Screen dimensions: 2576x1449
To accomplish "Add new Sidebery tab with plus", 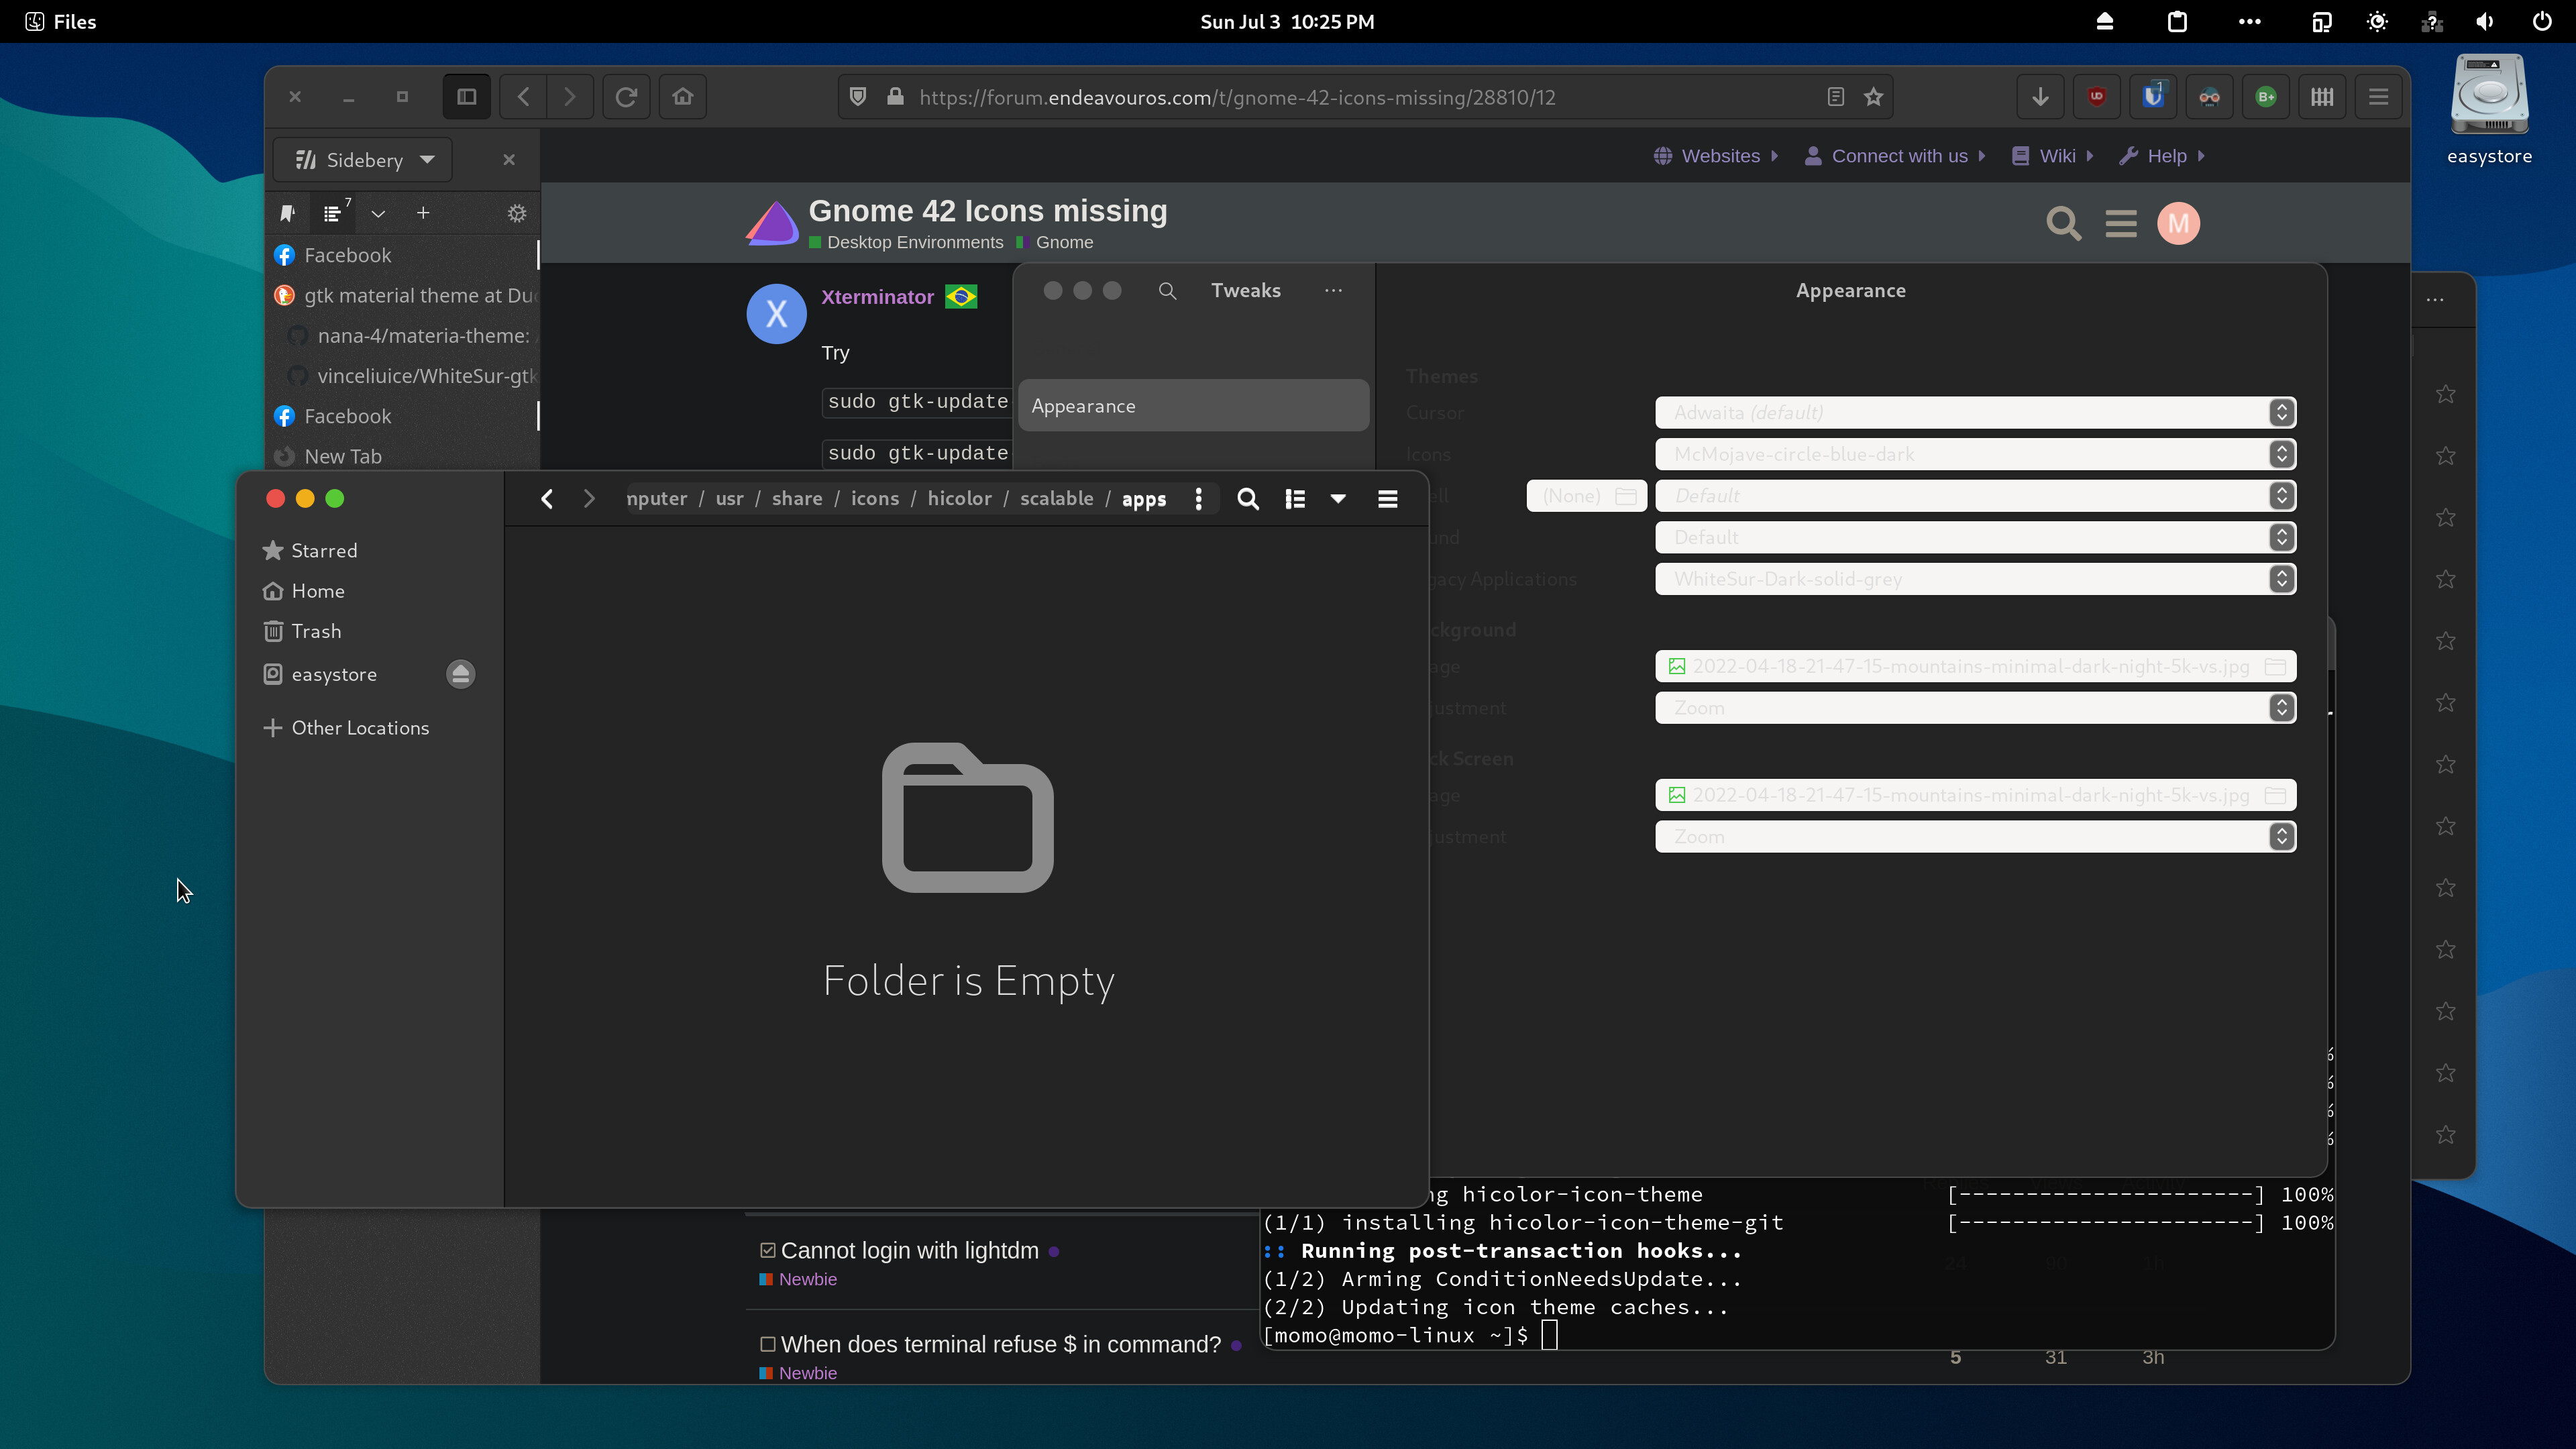I will coord(423,213).
